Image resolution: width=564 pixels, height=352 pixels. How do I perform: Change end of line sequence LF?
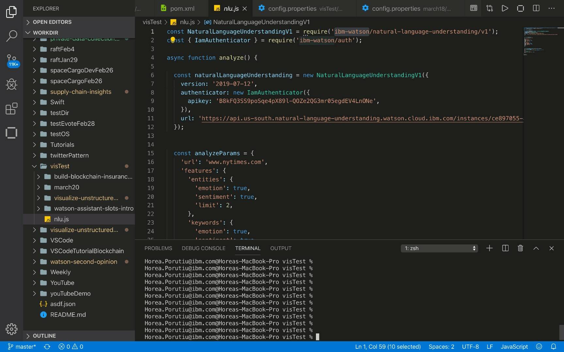coord(490,347)
